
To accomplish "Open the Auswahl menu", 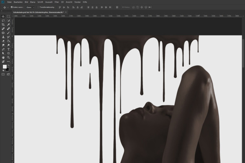I will (49, 2).
